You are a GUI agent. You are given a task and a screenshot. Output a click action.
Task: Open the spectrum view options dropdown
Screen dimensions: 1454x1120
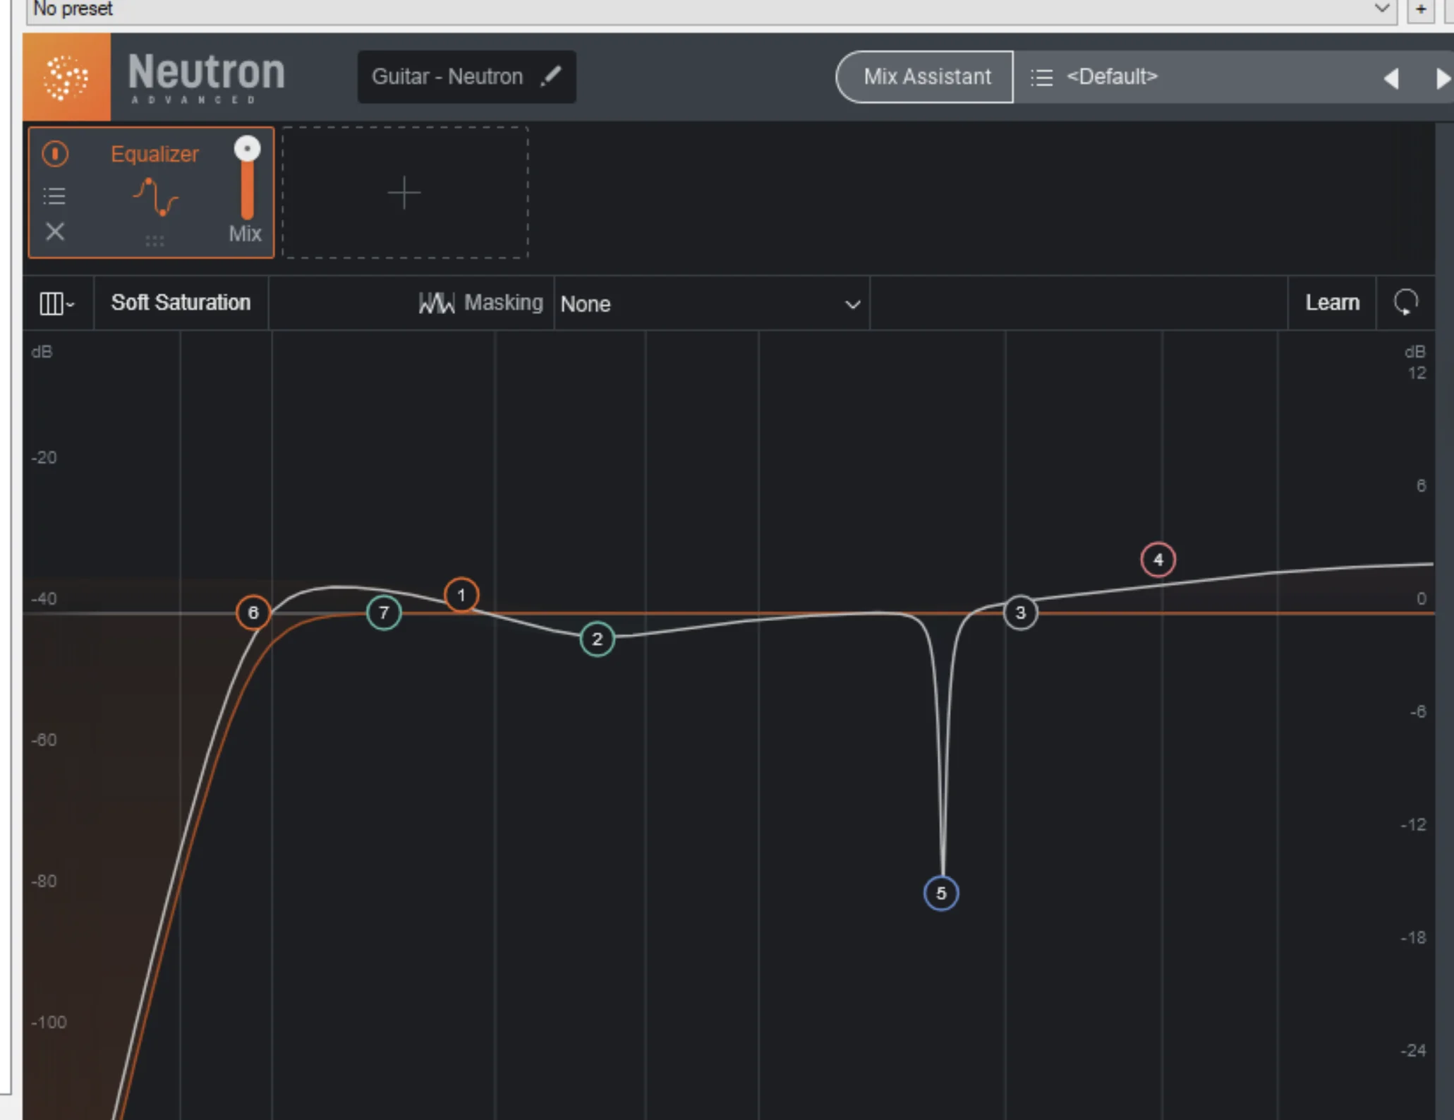pos(57,303)
